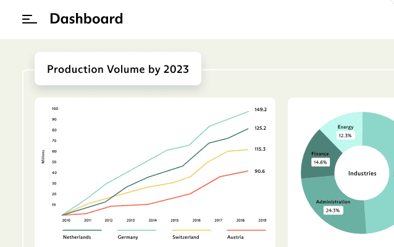
Task: Click the 2014 x-axis label
Action: tap(153, 220)
